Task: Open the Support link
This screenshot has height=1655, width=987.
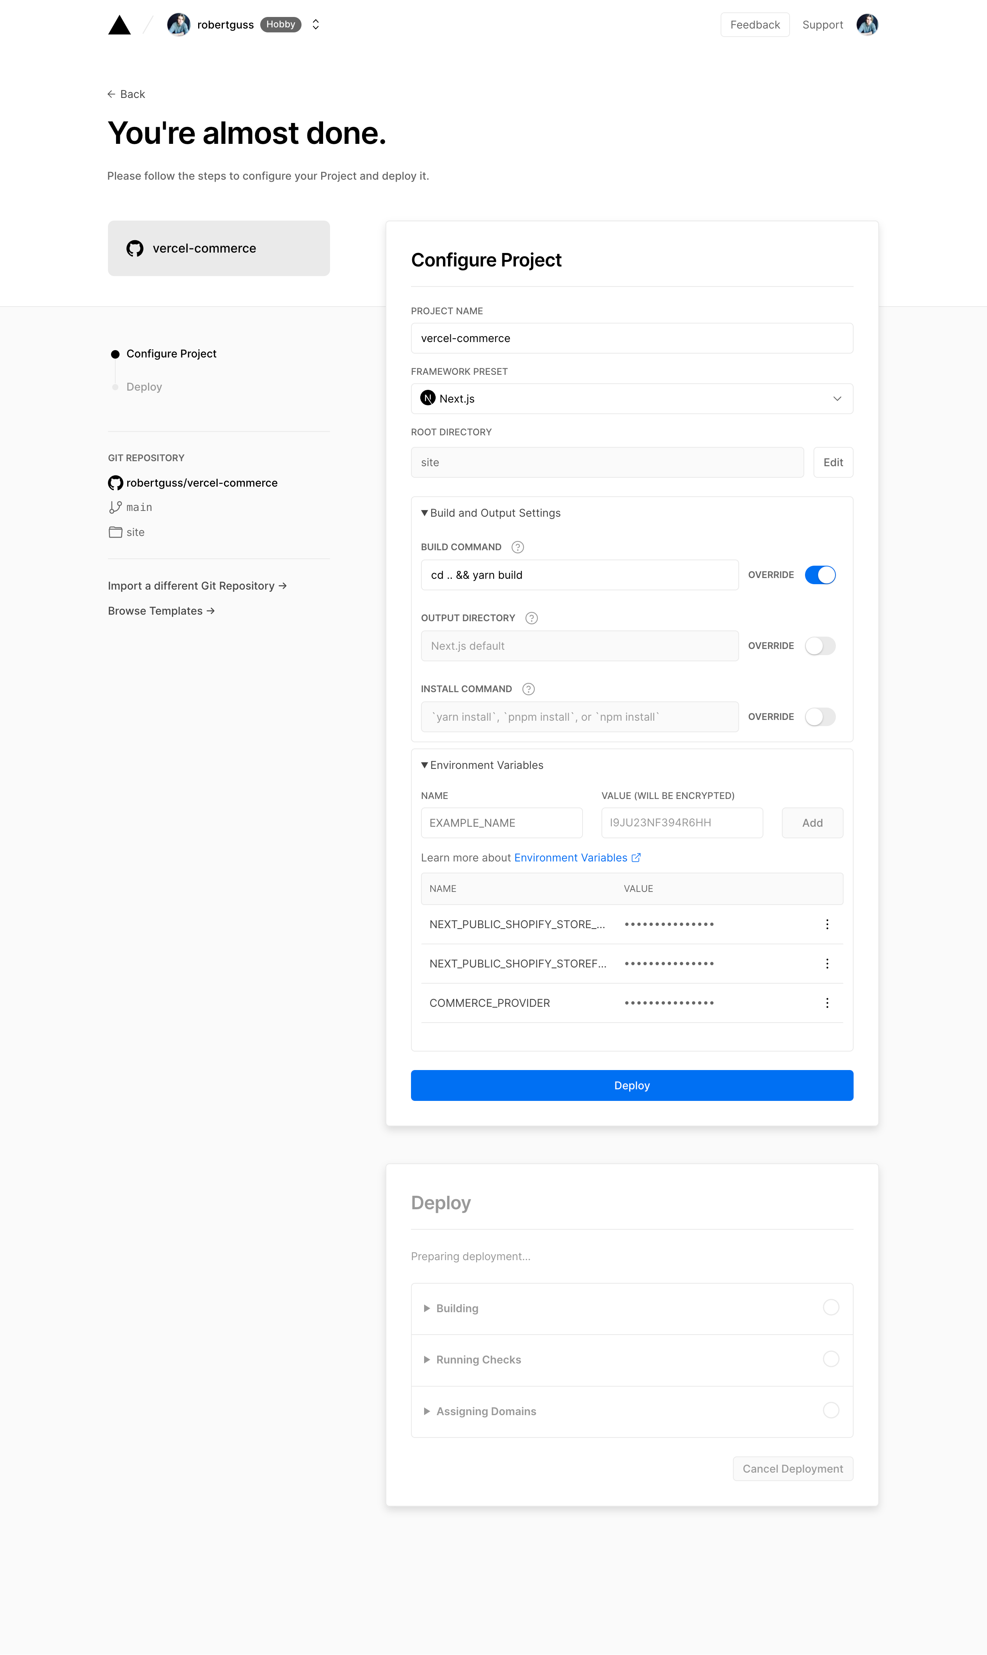Action: point(822,25)
